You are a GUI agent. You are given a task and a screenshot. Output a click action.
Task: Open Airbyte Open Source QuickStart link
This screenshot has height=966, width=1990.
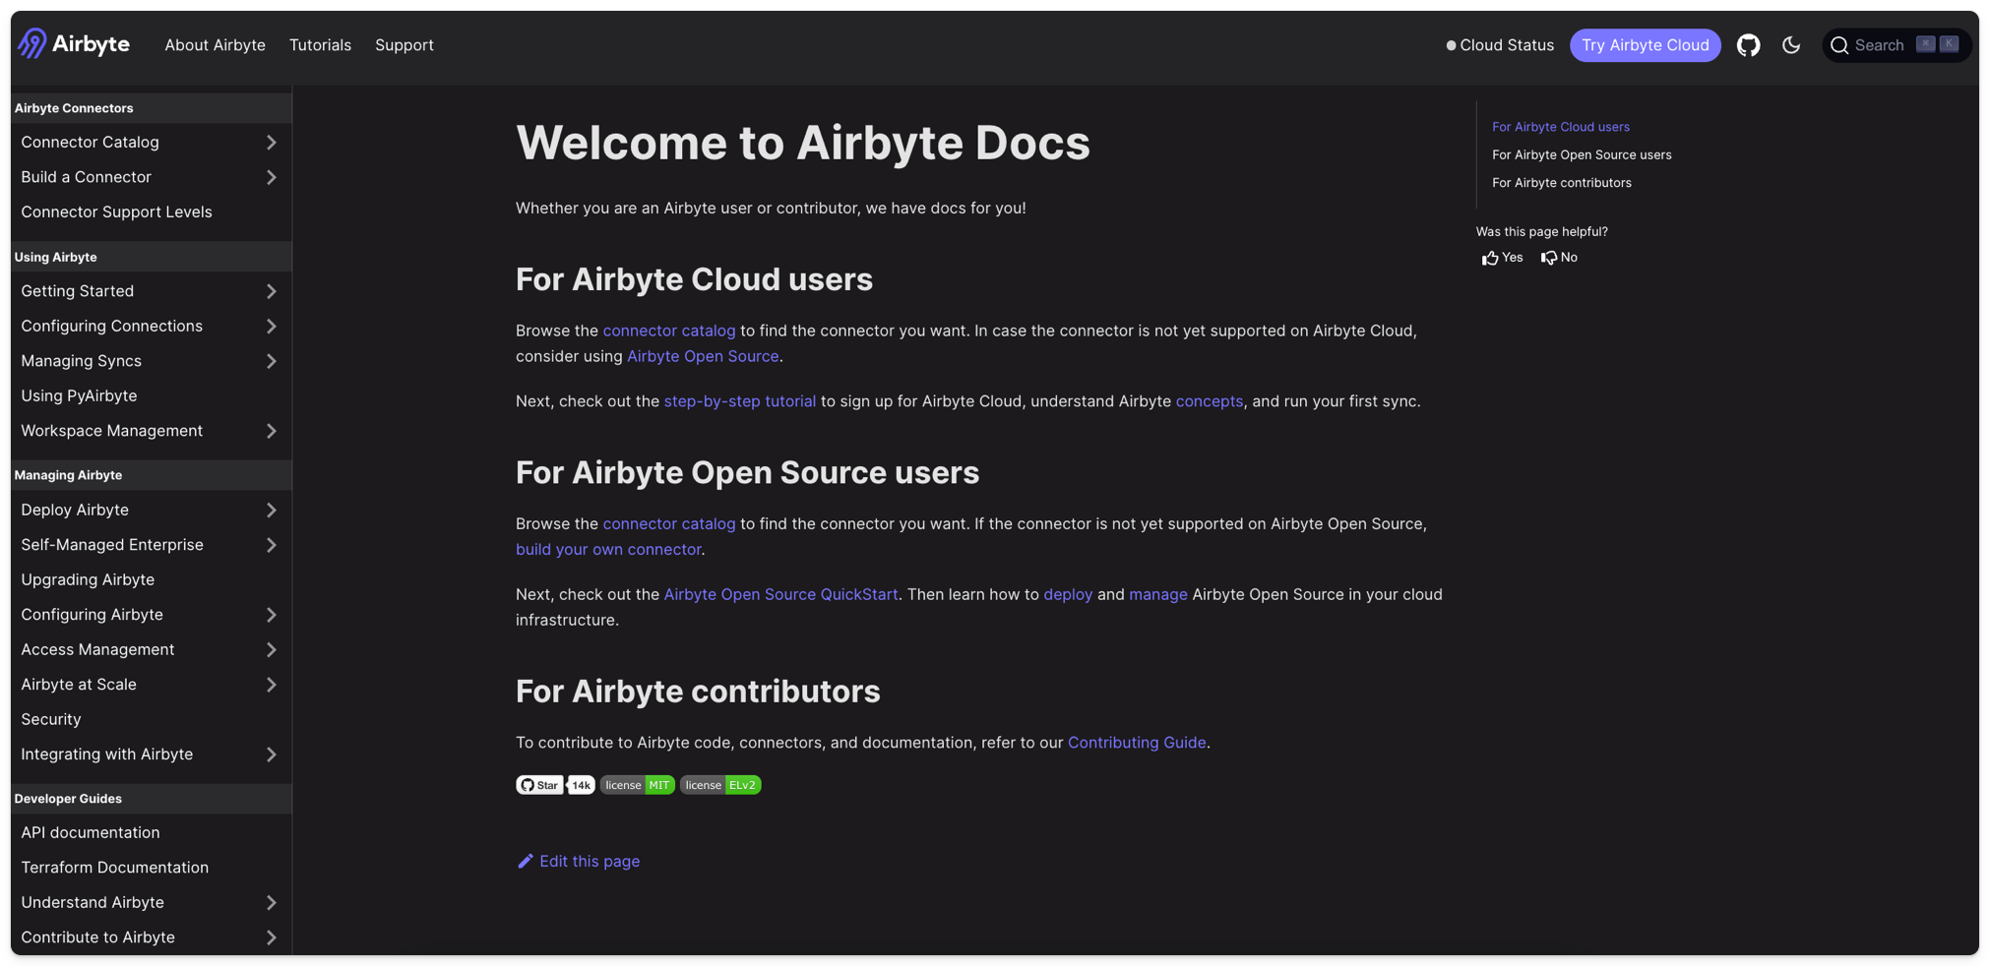[x=780, y=594]
